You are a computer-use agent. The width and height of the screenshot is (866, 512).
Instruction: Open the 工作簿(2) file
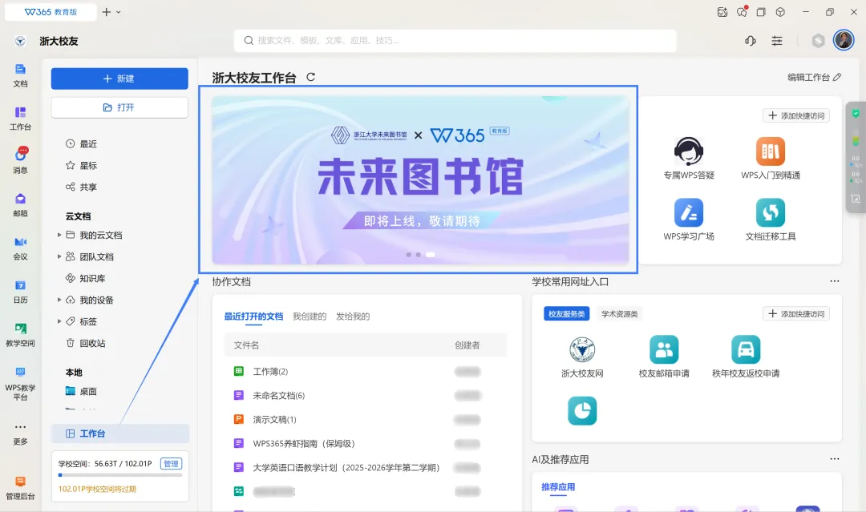270,371
